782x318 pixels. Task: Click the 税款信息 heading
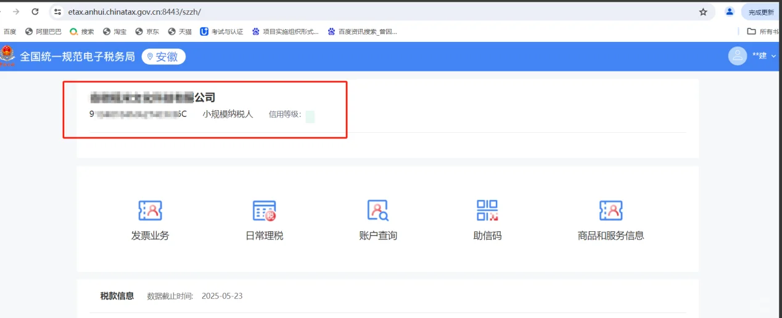[117, 296]
